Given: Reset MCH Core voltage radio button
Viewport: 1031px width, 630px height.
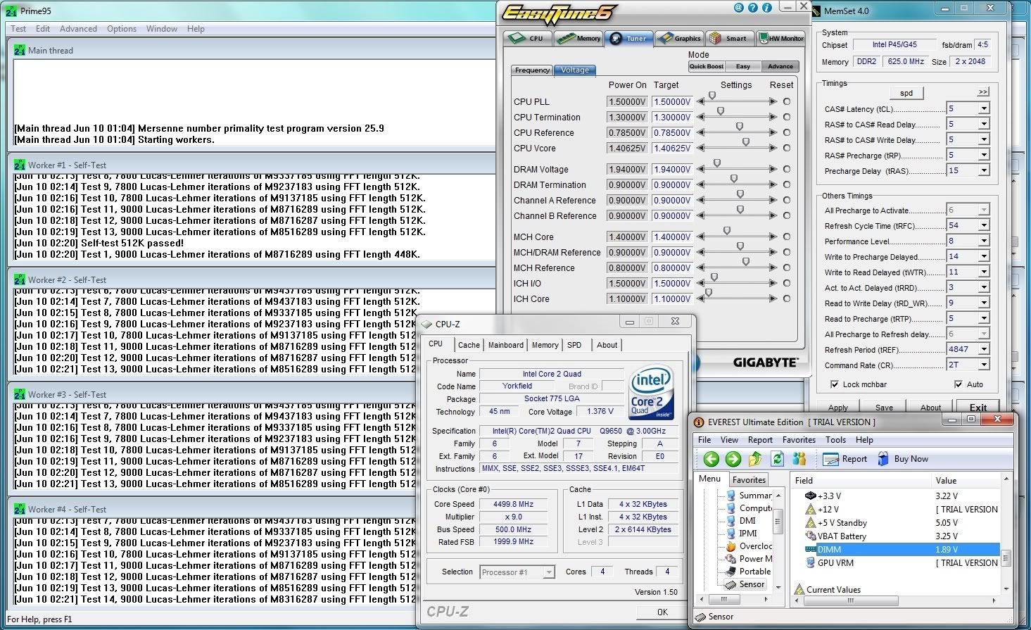Looking at the screenshot, I should 787,237.
